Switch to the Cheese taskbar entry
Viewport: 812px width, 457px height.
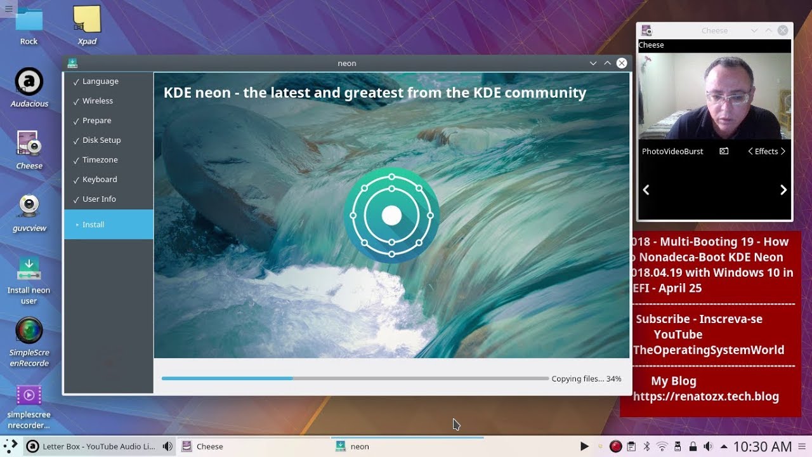point(254,446)
